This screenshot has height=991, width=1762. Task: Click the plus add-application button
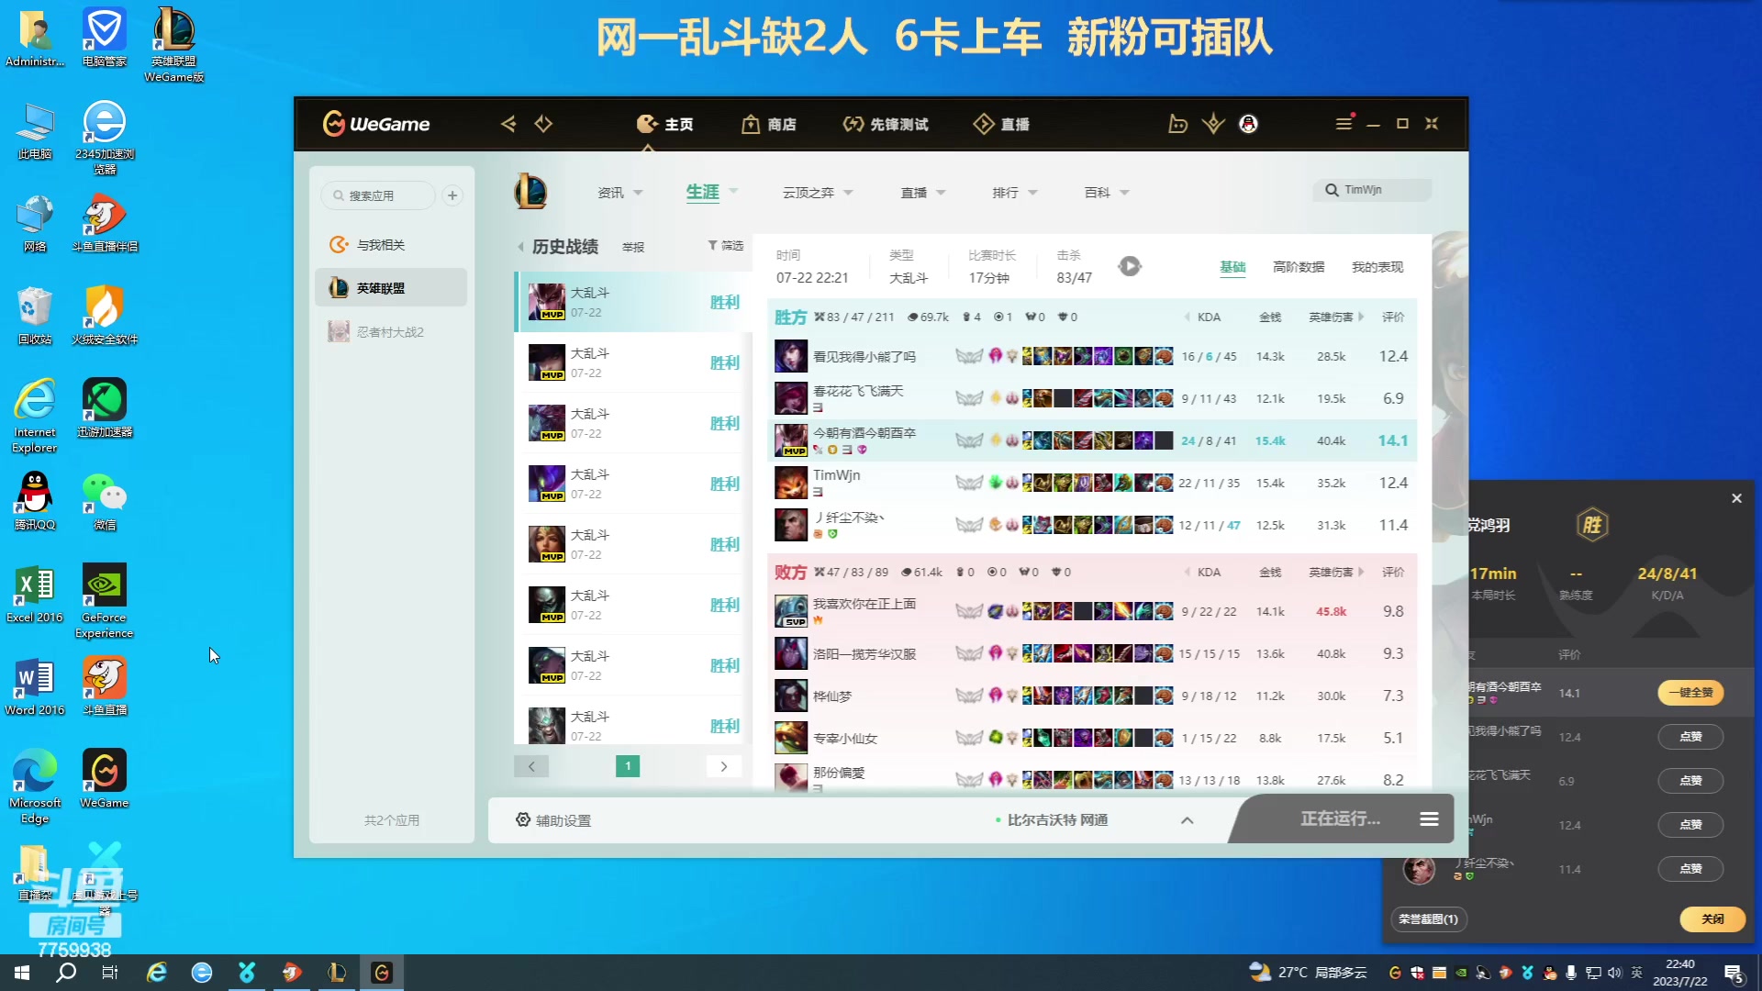[x=452, y=195]
